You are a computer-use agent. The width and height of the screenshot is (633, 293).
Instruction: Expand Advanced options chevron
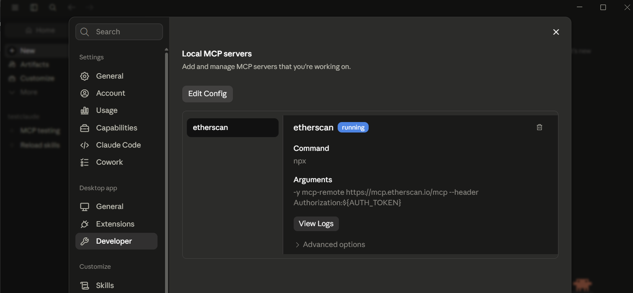point(297,245)
